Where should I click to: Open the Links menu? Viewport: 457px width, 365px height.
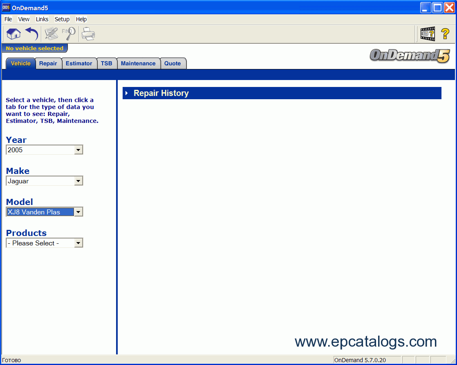point(42,19)
